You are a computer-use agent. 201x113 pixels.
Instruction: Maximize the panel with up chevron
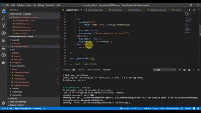click(x=194, y=70)
